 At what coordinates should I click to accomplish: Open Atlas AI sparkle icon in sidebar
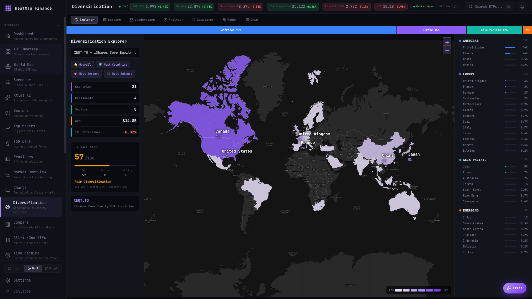pyautogui.click(x=8, y=97)
